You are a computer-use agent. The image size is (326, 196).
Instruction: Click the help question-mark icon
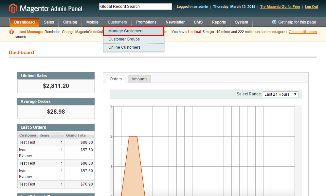coord(274,22)
